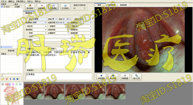Viewport: 193px width, 105px height.
Task: Open the 检查部位 dropdown showing 鼻腔
Action: (x=46, y=23)
